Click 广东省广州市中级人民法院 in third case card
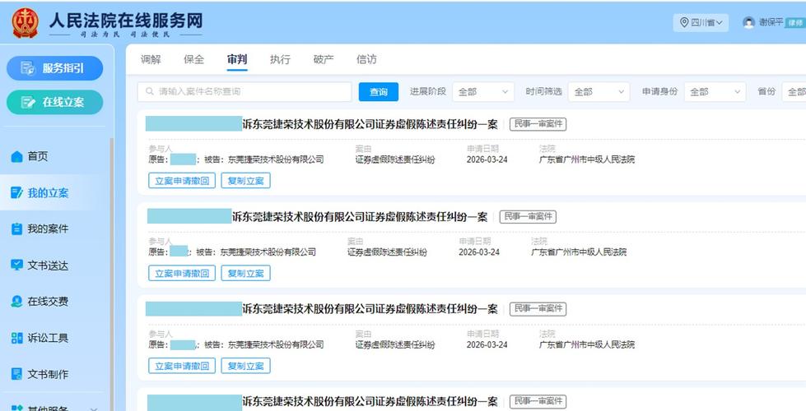806x411 pixels. [586, 344]
